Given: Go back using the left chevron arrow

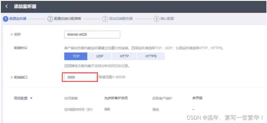Looking at the screenshot, I should click(x=6, y=6).
